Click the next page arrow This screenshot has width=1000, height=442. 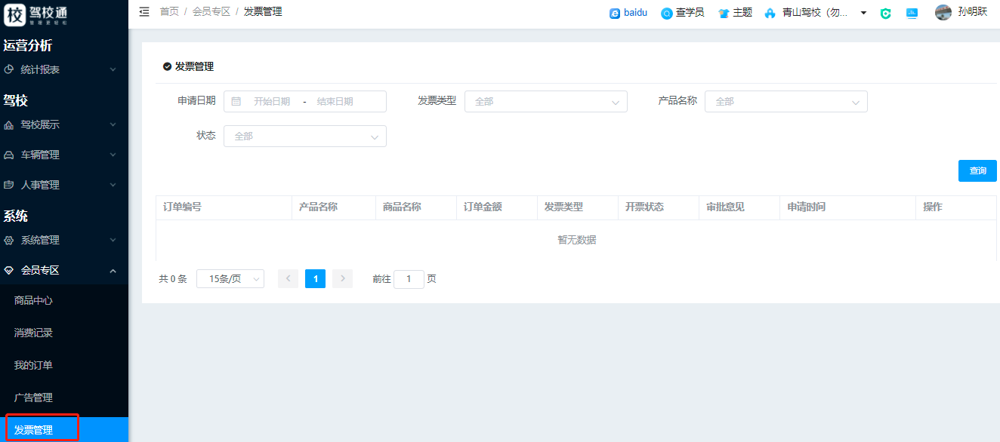tap(342, 279)
